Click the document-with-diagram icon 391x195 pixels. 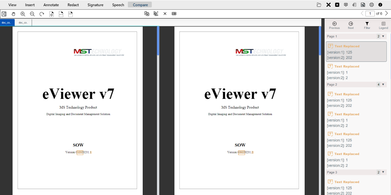pyautogui.click(x=363, y=5)
